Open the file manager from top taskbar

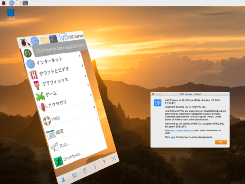tap(19, 3)
